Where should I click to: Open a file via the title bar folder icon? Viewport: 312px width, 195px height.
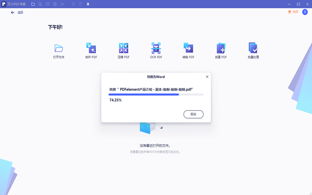[33, 4]
